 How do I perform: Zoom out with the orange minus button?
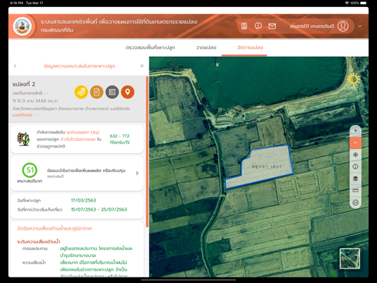pyautogui.click(x=355, y=143)
